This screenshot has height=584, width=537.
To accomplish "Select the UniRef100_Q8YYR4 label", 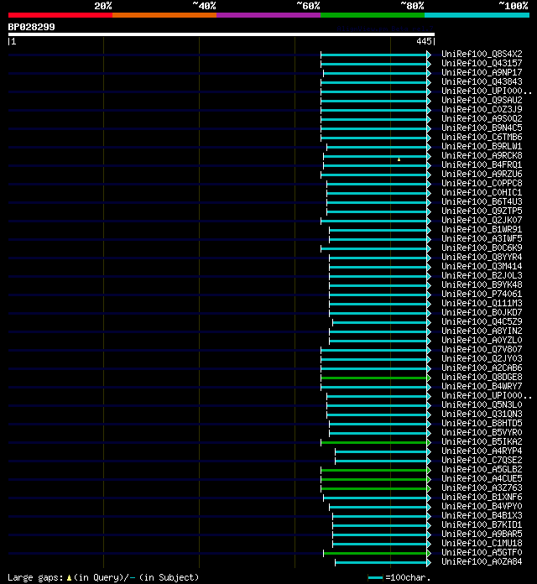I will 482,257.
